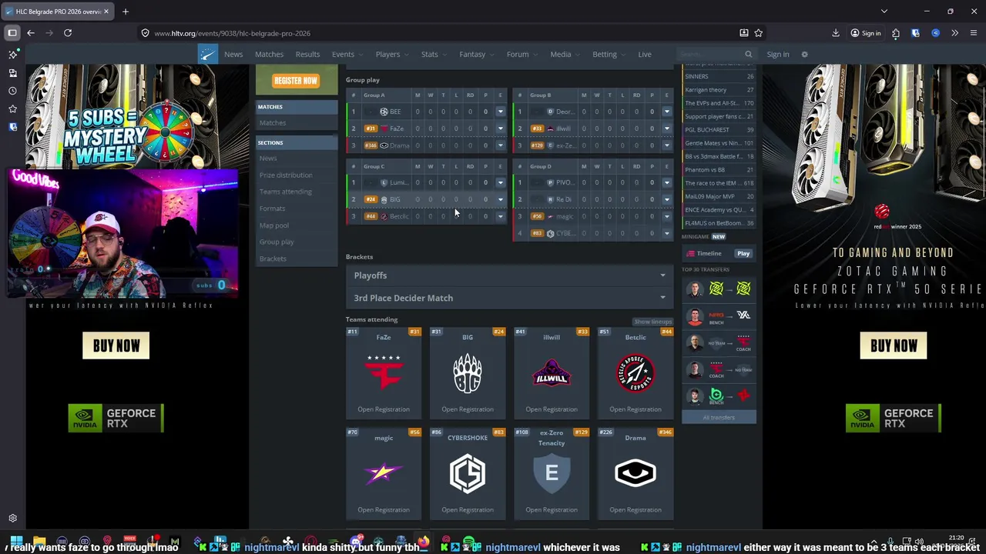Click the illwill team logo card
986x554 pixels.
[552, 373]
